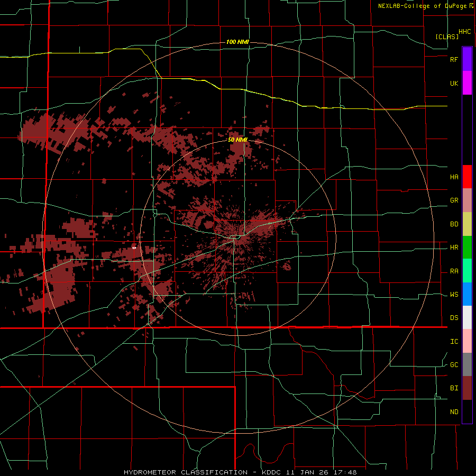Click the GC legend label
476x476 pixels.
pos(454,365)
